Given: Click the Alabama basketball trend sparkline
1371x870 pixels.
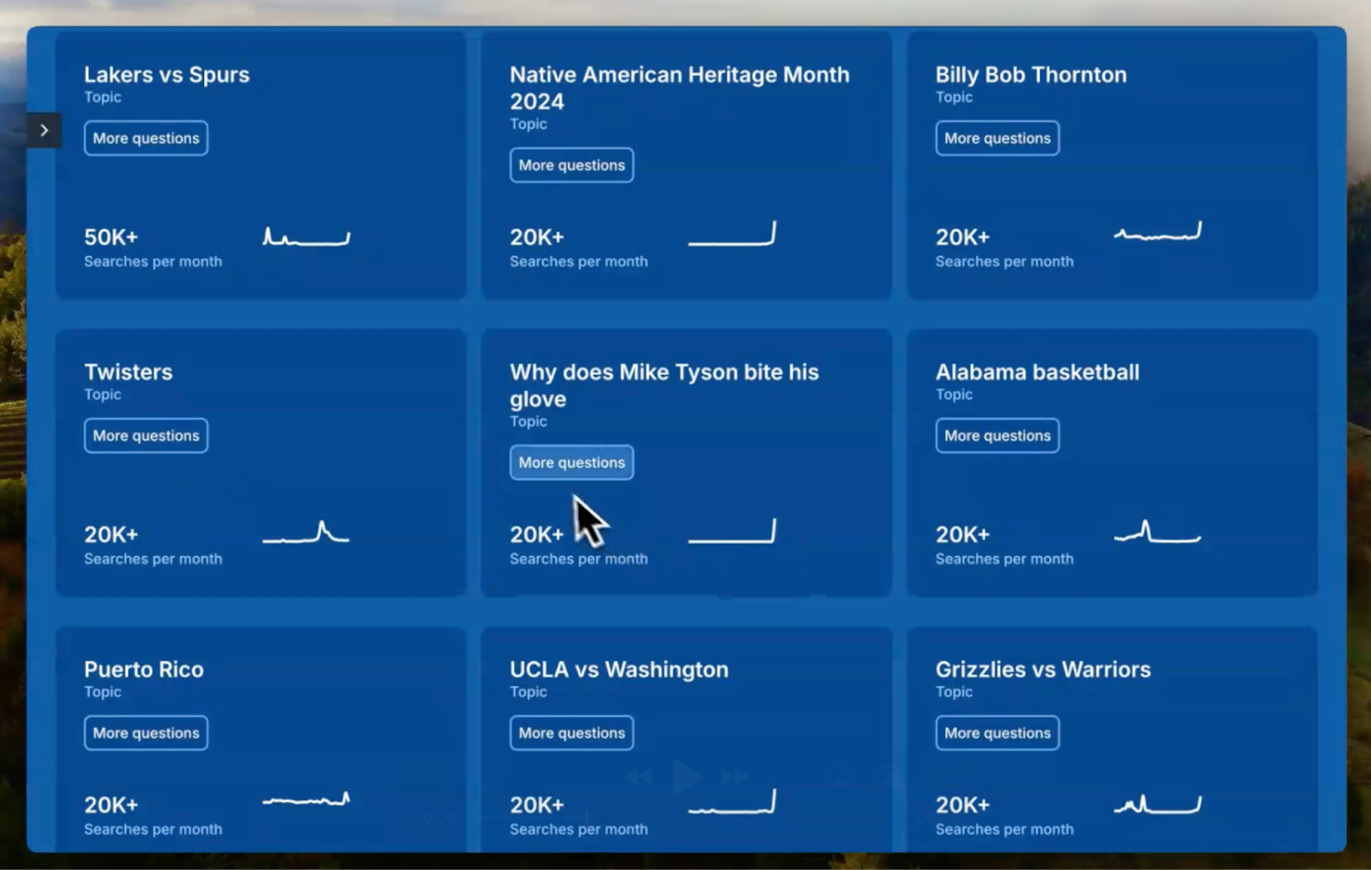Looking at the screenshot, I should coord(1158,533).
